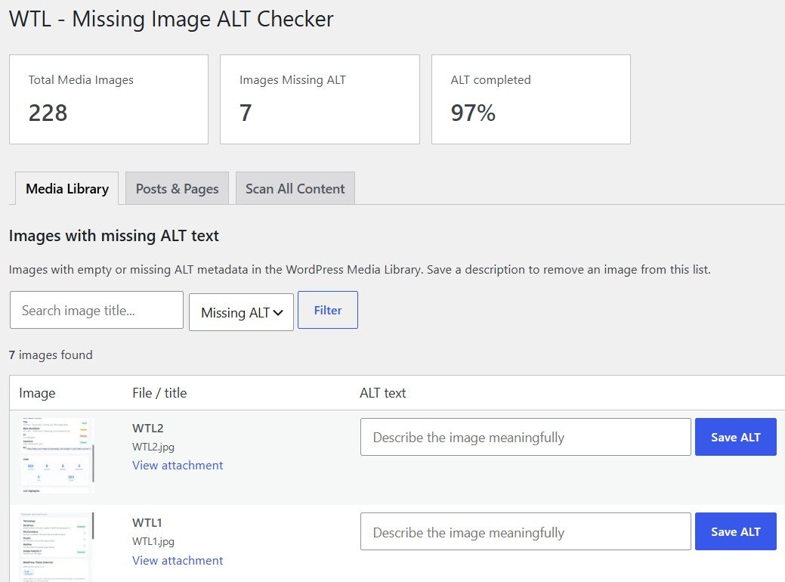
Task: Open the Missing ALT filter dropdown
Action: coord(241,312)
